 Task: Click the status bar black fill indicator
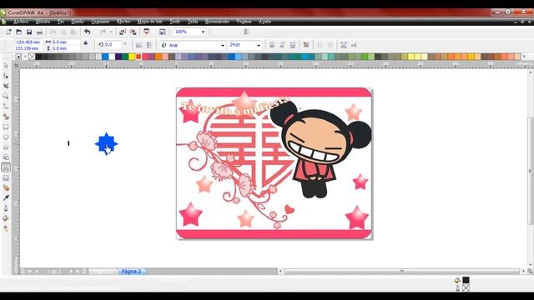466,280
